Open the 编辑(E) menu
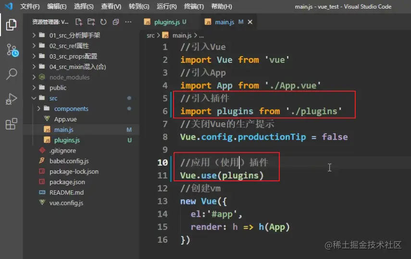 pyautogui.click(x=57, y=6)
